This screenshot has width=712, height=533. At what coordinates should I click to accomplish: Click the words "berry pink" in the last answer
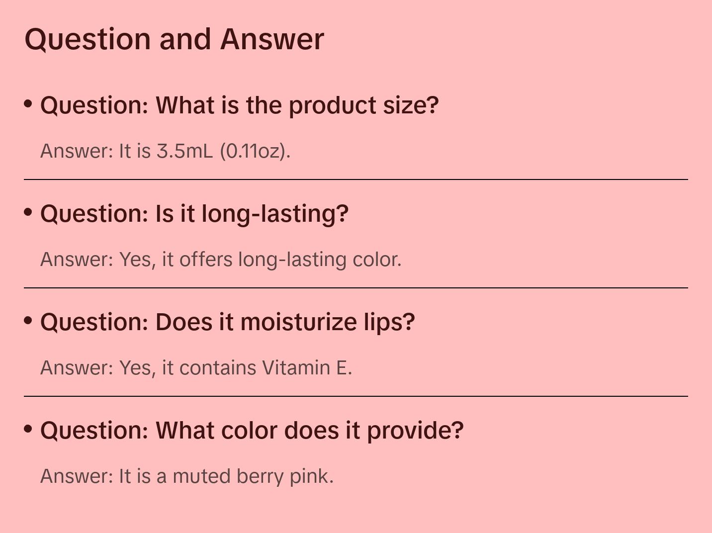point(284,476)
